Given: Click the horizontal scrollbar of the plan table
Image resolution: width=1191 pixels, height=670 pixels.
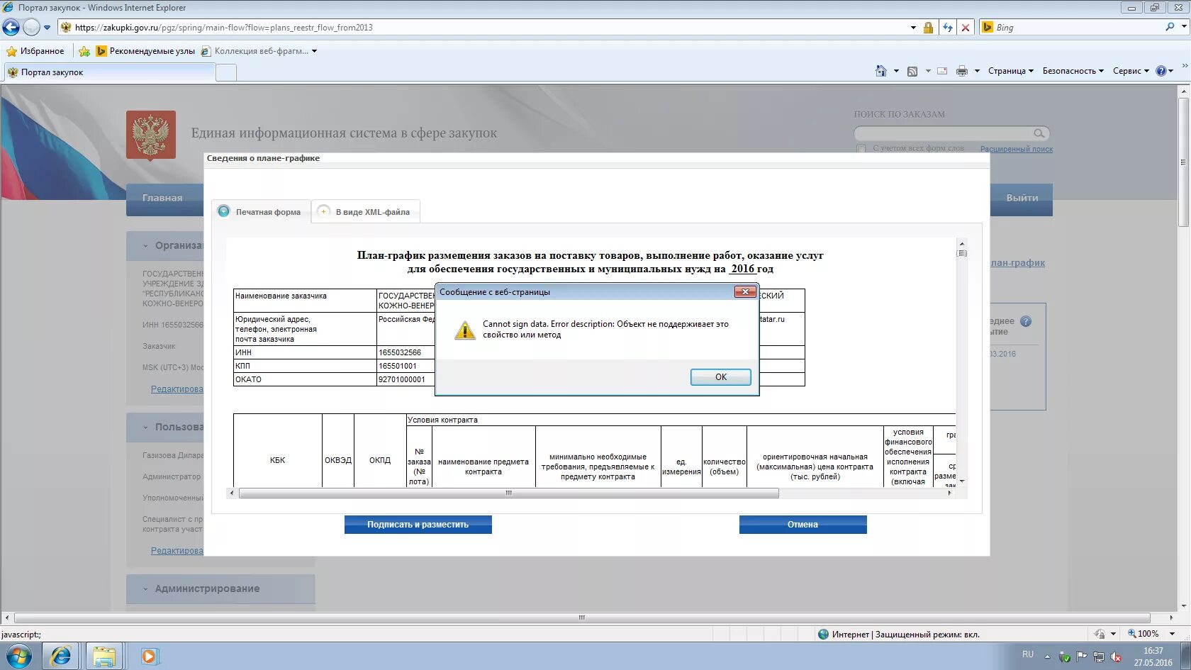Looking at the screenshot, I should coord(508,493).
